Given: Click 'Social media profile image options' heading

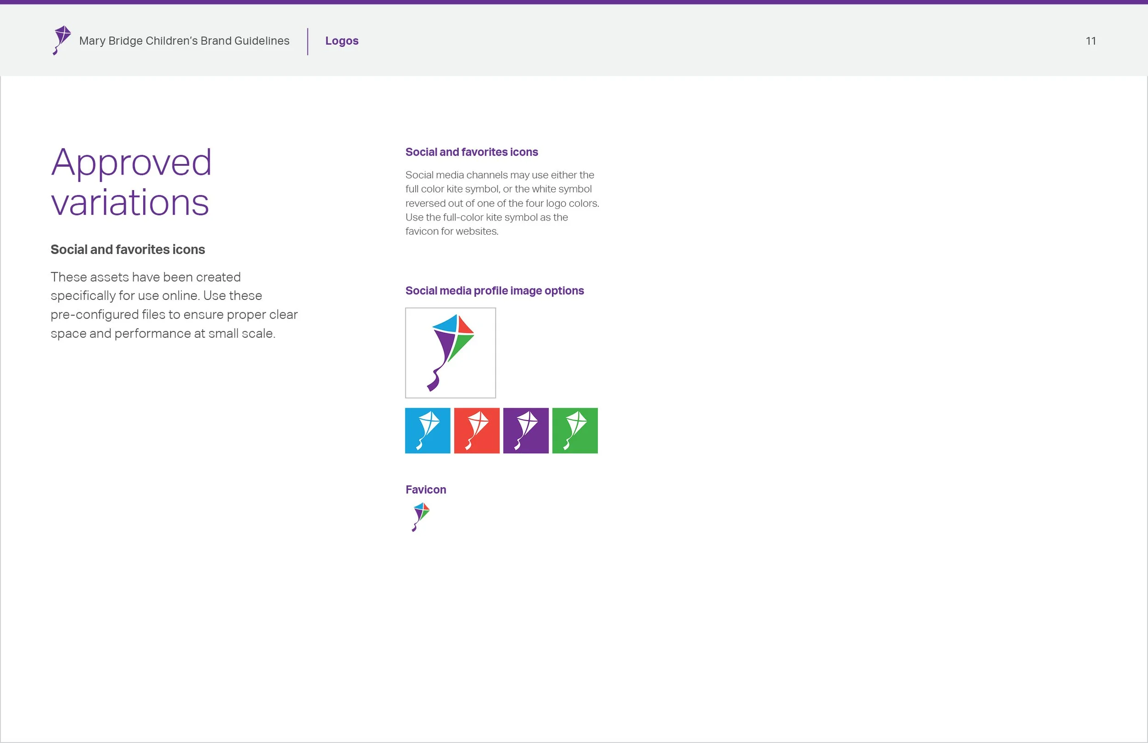Looking at the screenshot, I should click(x=495, y=290).
